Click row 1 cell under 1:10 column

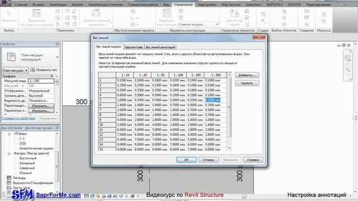pyautogui.click(x=124, y=80)
